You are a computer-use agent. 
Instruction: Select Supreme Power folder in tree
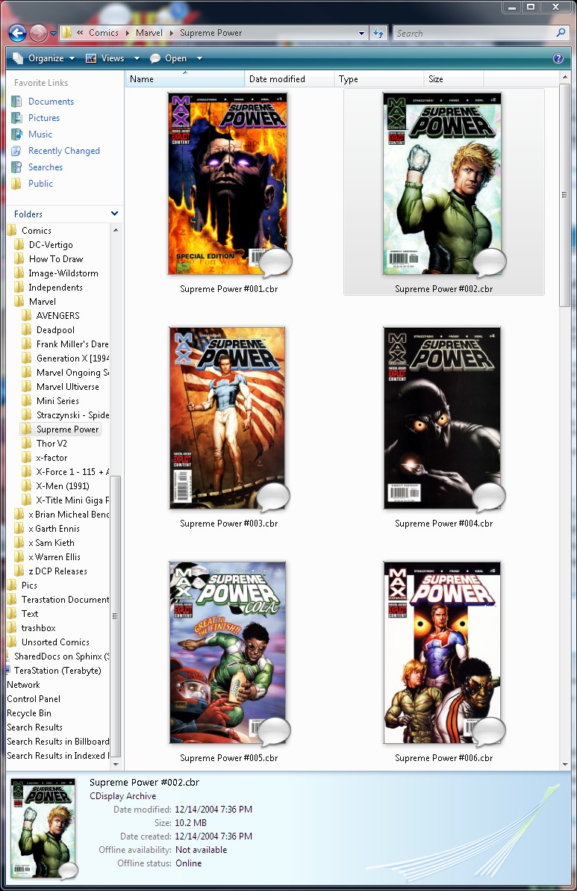[x=67, y=429]
